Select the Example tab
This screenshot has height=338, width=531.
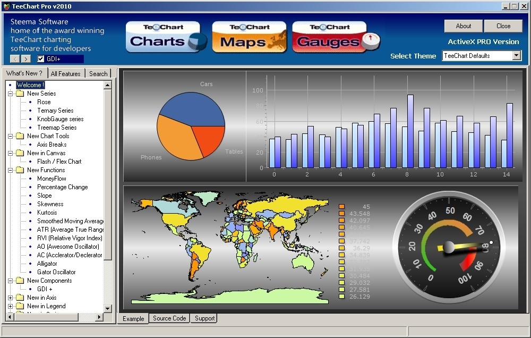click(x=133, y=319)
